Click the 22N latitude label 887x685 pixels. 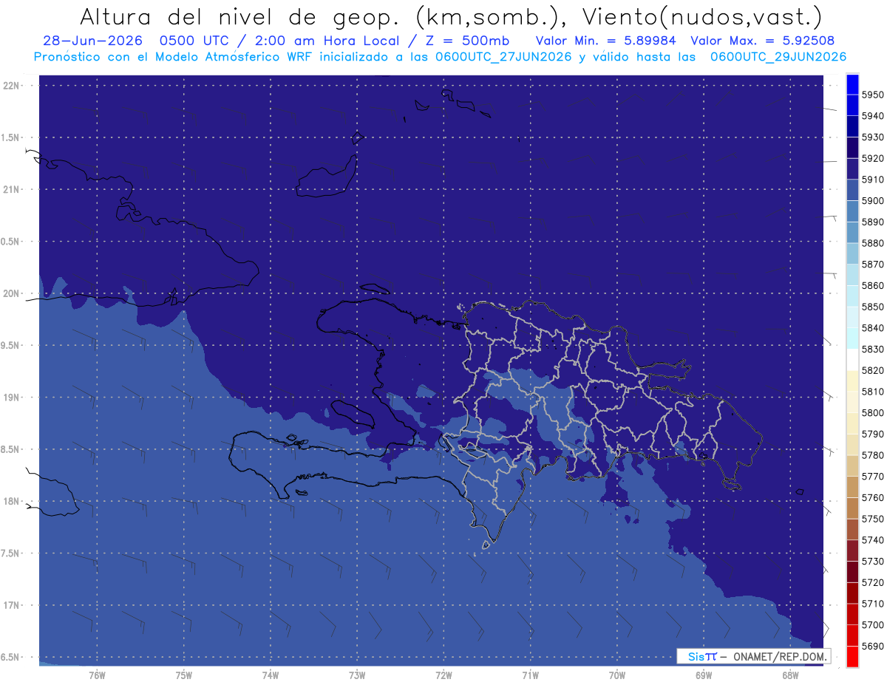(11, 85)
